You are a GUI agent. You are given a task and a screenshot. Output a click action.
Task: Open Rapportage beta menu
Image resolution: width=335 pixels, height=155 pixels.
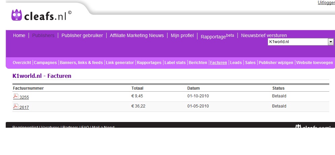pyautogui.click(x=217, y=36)
